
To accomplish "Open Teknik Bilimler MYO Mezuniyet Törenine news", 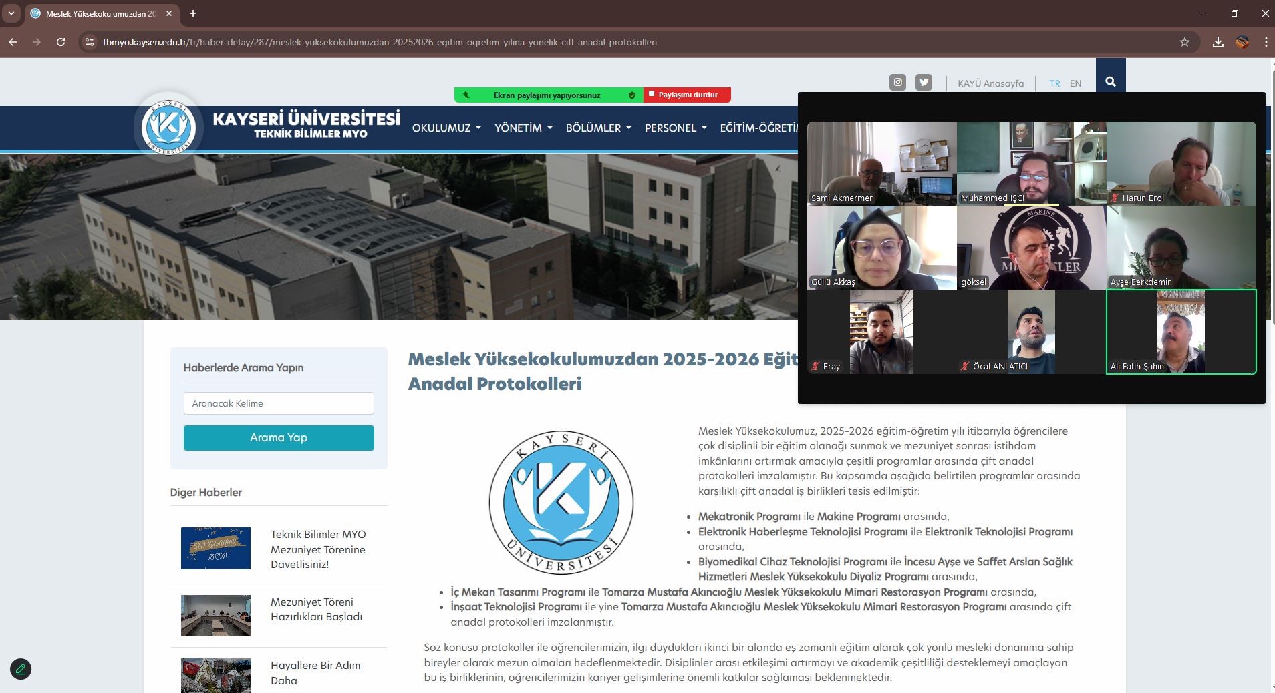I will tap(318, 549).
